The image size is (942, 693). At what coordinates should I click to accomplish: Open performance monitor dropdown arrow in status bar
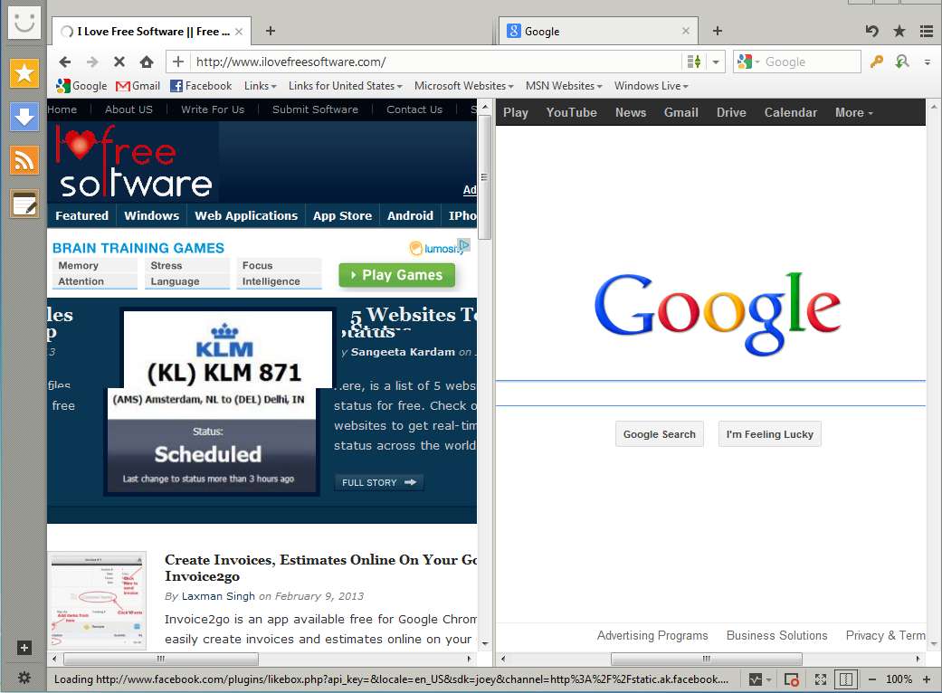768,679
